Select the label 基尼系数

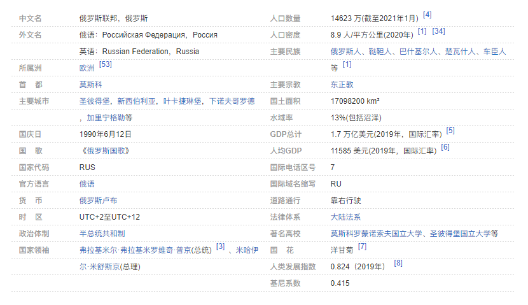point(285,283)
